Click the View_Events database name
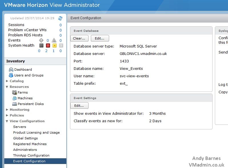Image resolution: width=228 pixels, height=168 pixels. 131,69
